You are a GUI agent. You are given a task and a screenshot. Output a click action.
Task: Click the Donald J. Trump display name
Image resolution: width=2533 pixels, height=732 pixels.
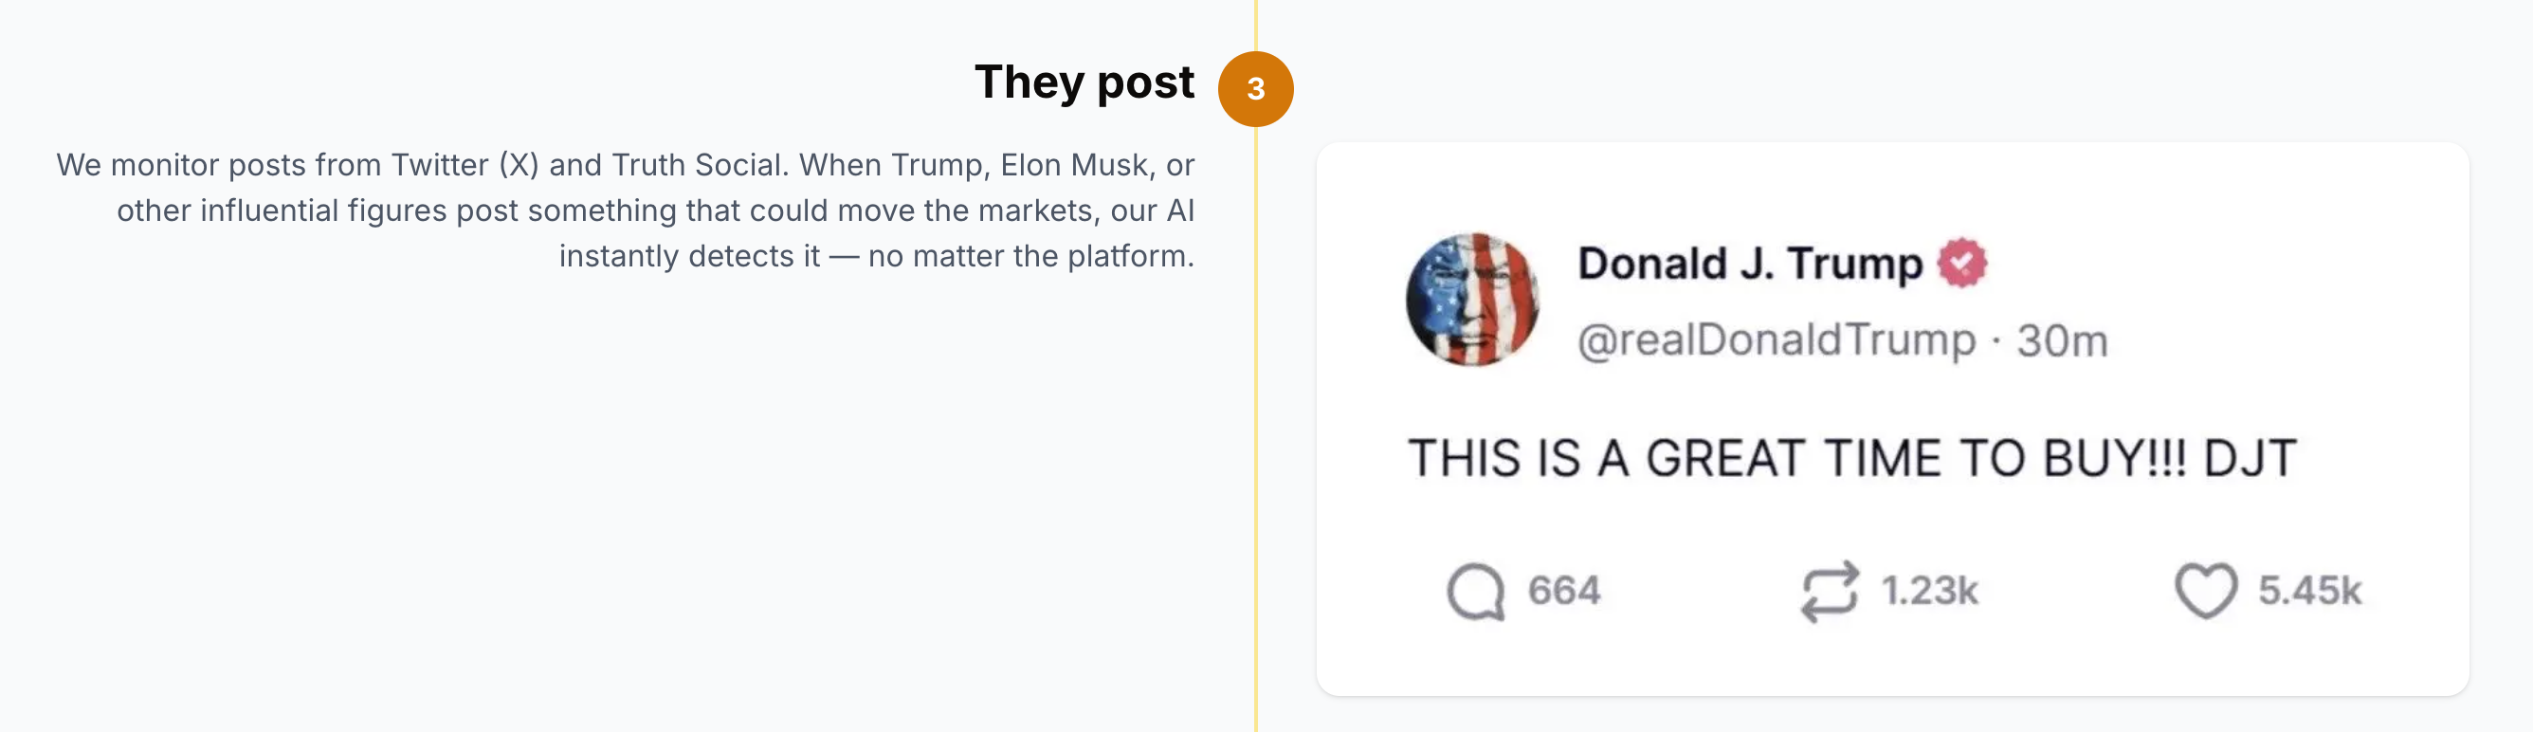point(1749,263)
